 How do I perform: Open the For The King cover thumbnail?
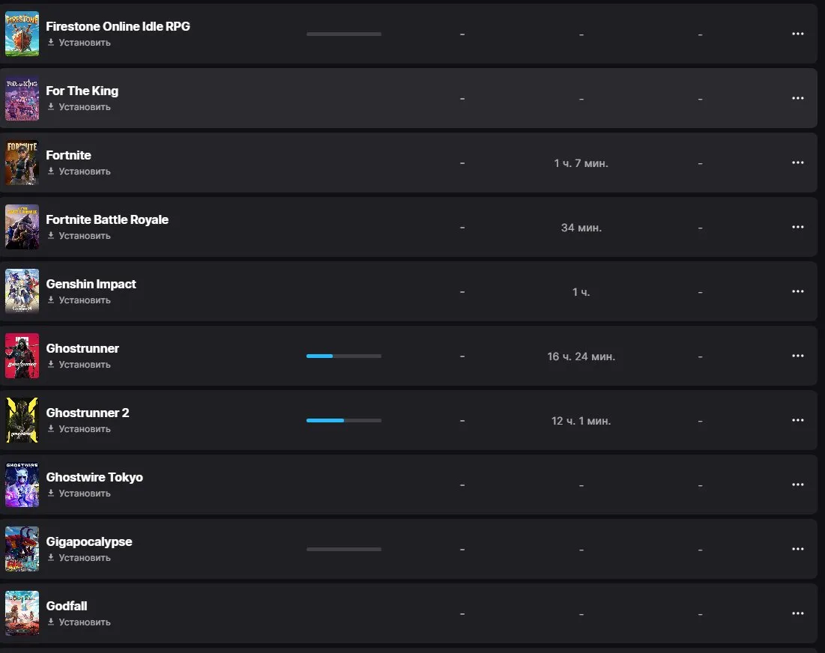[22, 98]
